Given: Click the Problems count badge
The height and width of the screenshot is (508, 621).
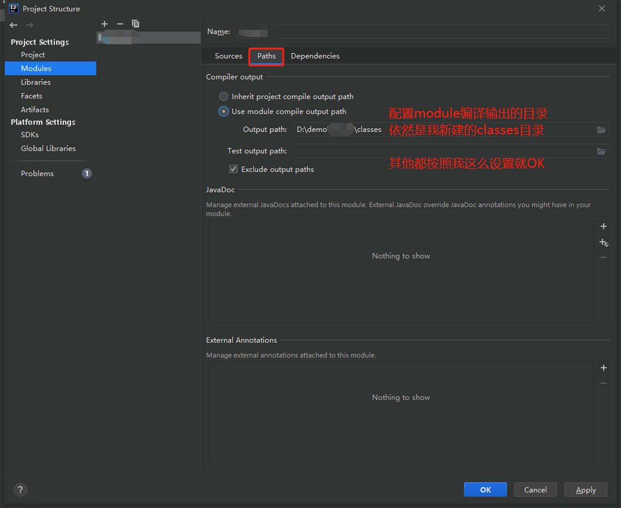Looking at the screenshot, I should (x=87, y=174).
